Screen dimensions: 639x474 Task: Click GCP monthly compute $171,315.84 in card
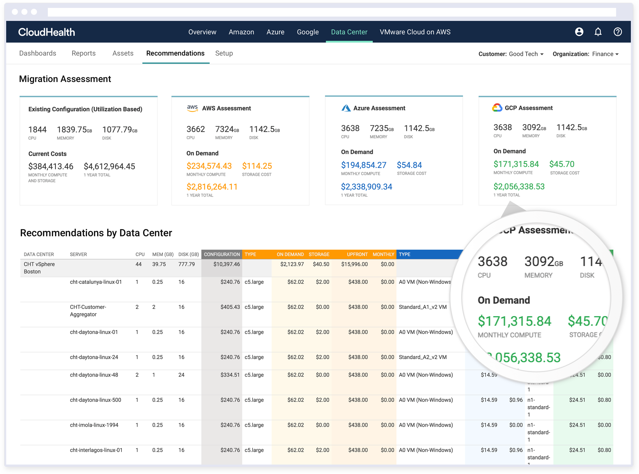pyautogui.click(x=516, y=164)
